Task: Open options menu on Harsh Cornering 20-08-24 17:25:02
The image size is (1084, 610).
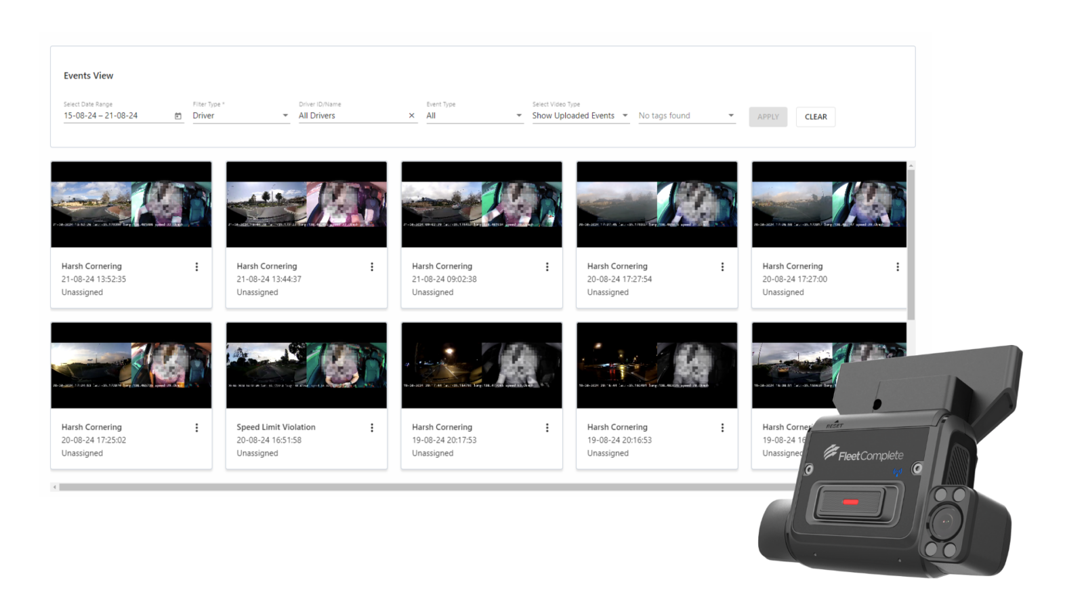Action: click(197, 428)
